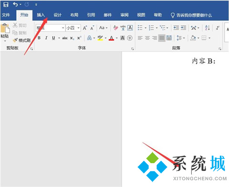
Task: Click the Align Left icon
Action: (140, 38)
